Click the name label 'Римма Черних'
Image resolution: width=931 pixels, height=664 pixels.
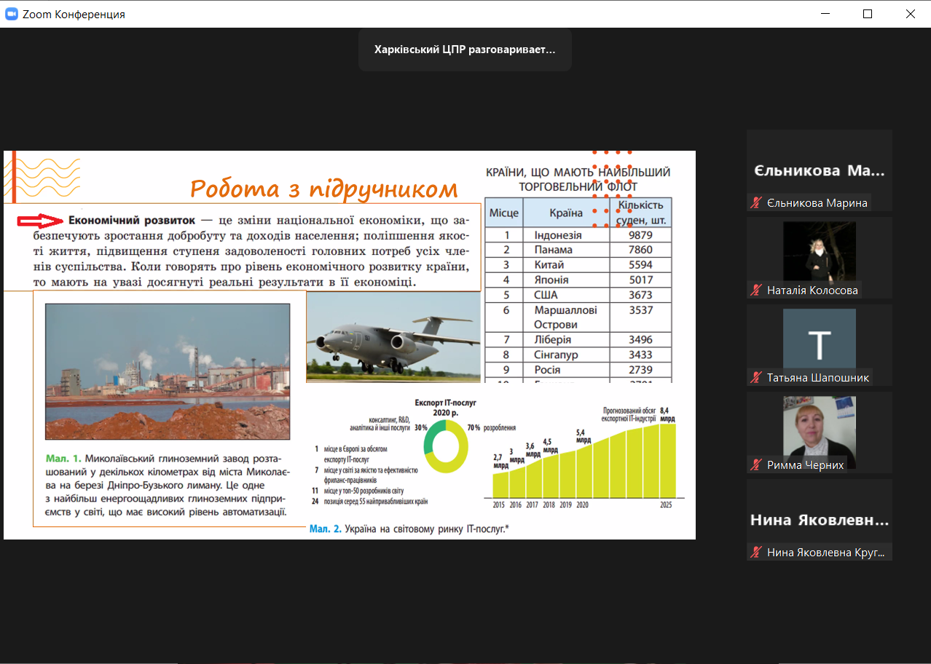805,465
